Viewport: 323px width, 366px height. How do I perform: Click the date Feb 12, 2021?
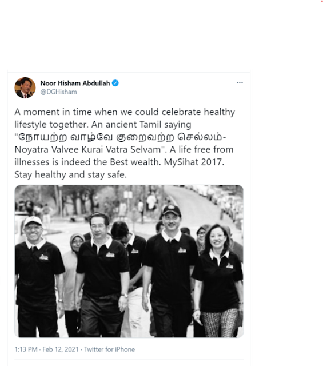point(61,349)
